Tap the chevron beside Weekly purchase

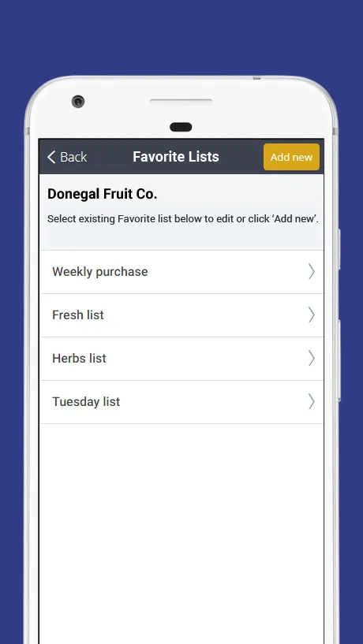click(x=312, y=272)
